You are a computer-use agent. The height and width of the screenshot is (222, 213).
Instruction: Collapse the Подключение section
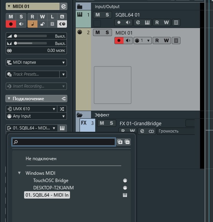(x=9, y=99)
